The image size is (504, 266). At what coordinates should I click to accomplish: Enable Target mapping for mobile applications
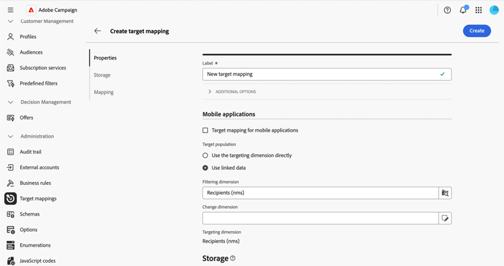coord(205,130)
